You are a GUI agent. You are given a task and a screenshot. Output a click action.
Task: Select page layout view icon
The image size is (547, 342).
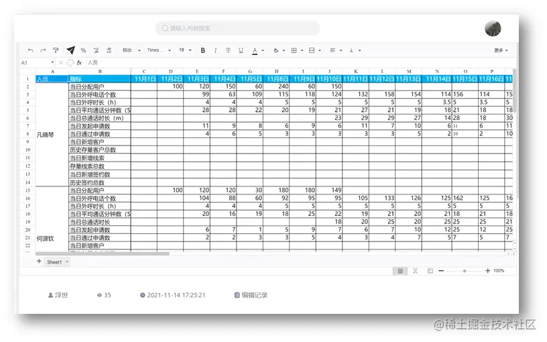click(x=415, y=271)
